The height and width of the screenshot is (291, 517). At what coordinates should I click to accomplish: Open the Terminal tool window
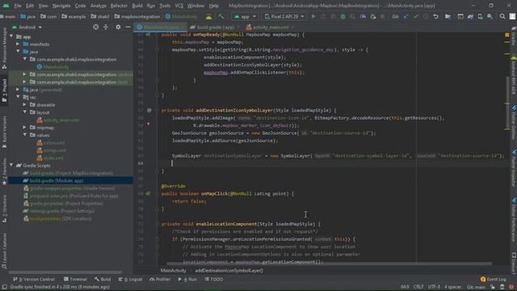click(75, 280)
